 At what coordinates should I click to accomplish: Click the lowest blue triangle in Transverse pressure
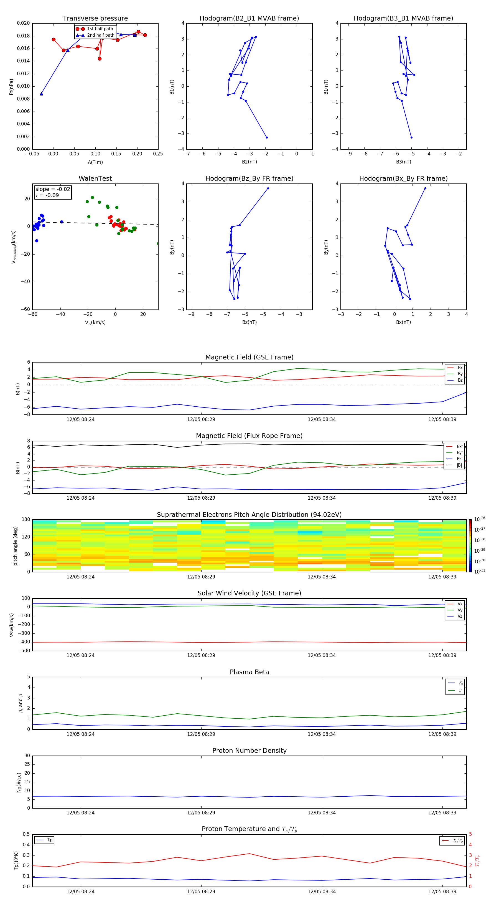[42, 94]
